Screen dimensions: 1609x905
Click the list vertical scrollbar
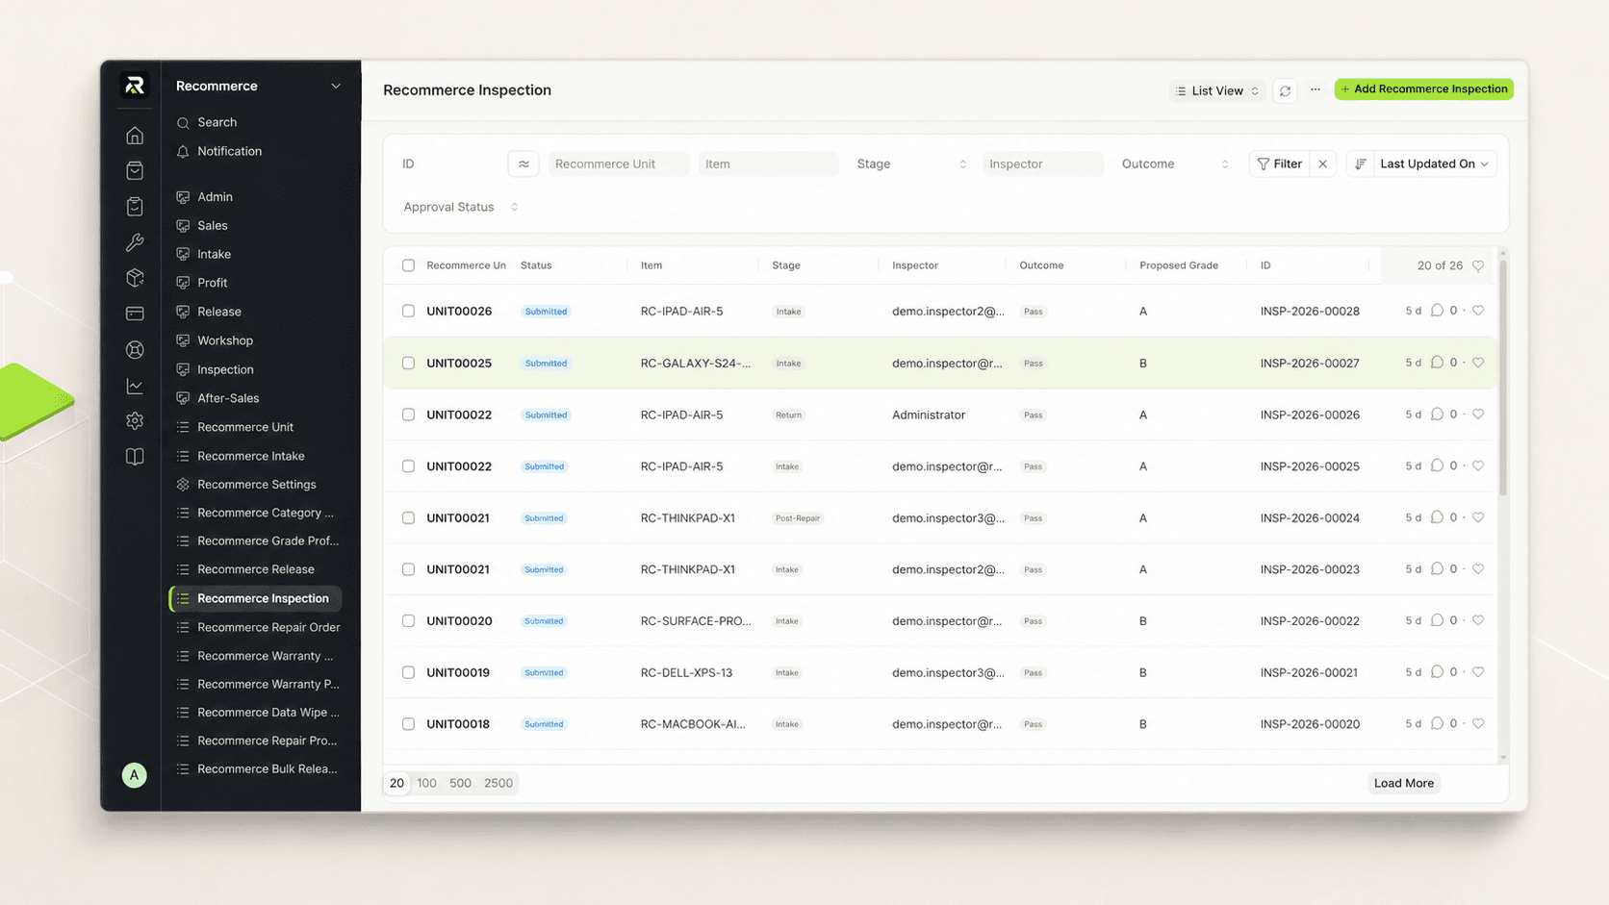(1503, 380)
